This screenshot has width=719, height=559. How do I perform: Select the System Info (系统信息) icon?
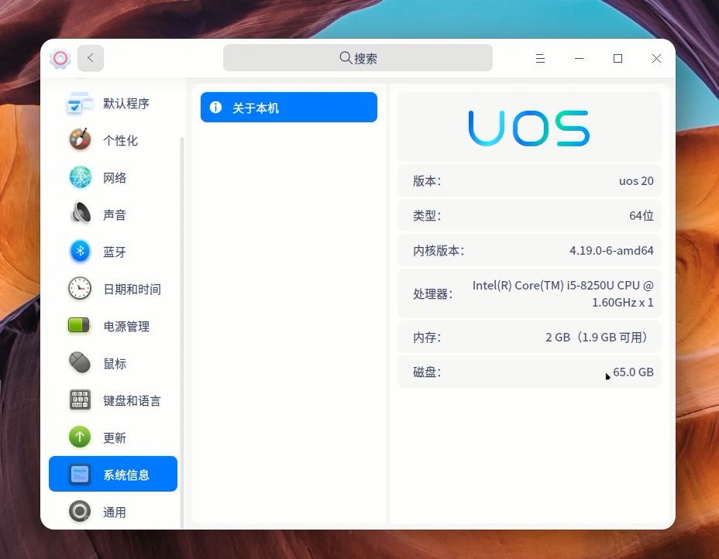pyautogui.click(x=80, y=475)
